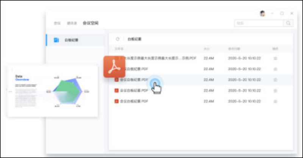Minimize the meeting space window
303x158 pixels.
point(272,13)
